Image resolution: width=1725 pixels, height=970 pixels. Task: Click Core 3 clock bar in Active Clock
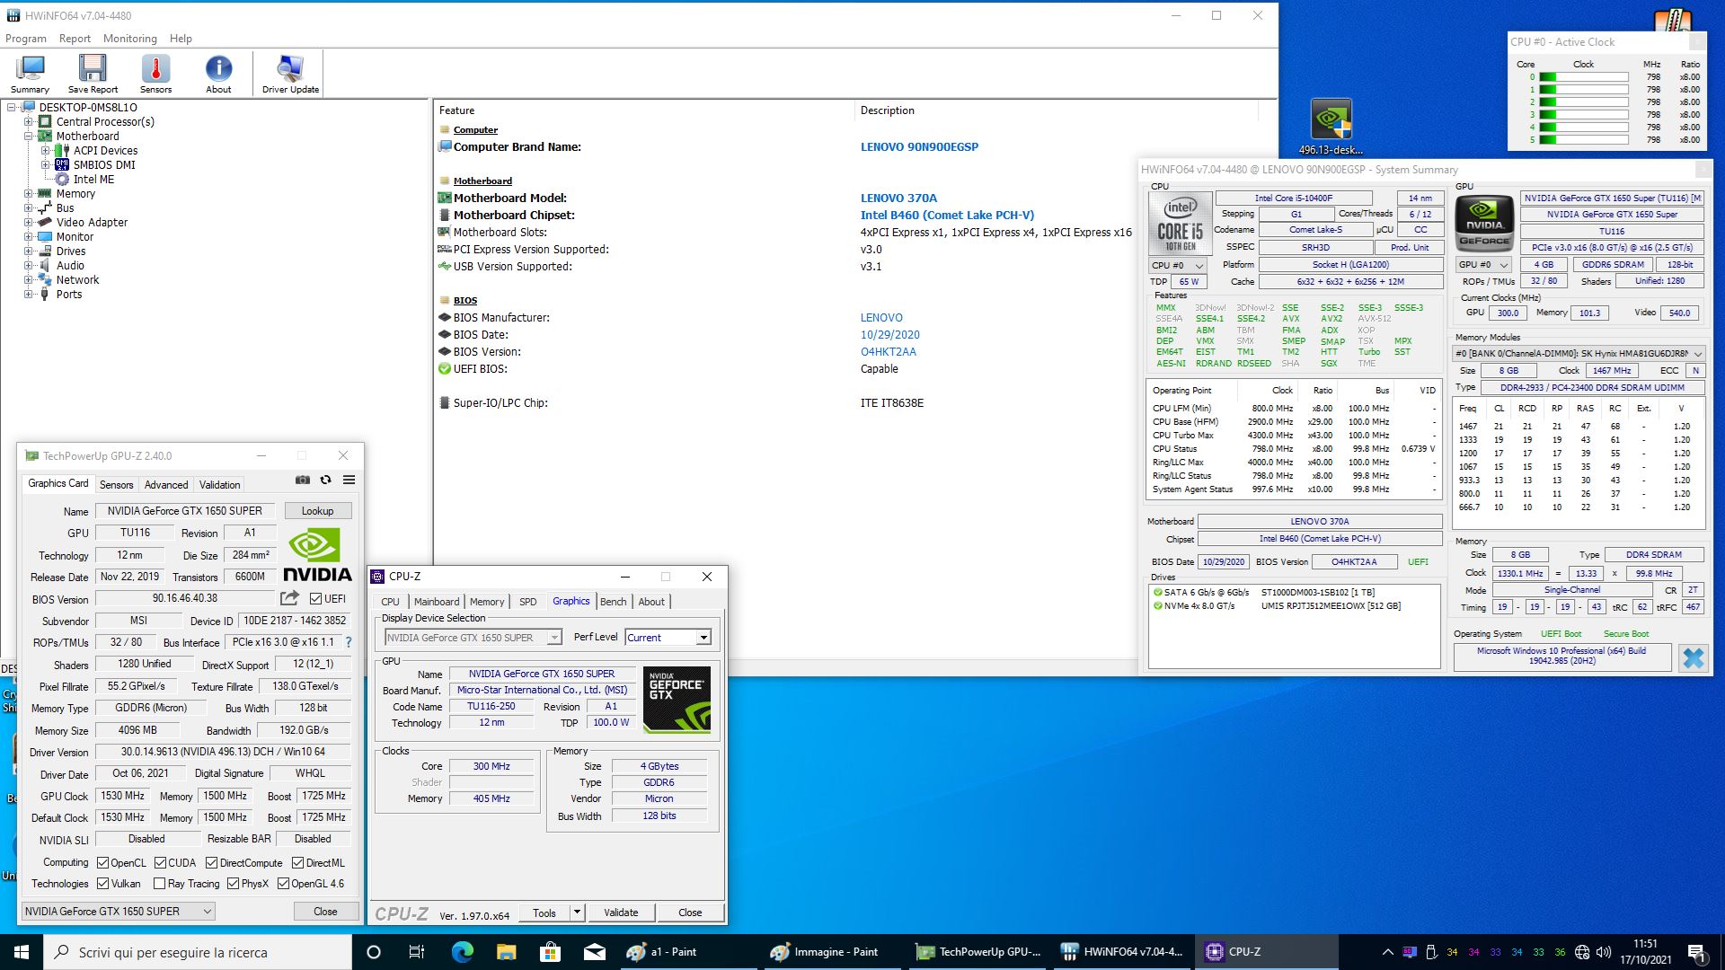(1583, 115)
